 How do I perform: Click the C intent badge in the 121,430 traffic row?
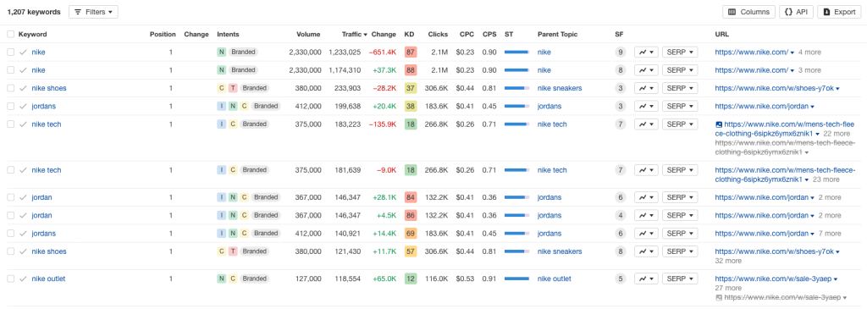[222, 251]
